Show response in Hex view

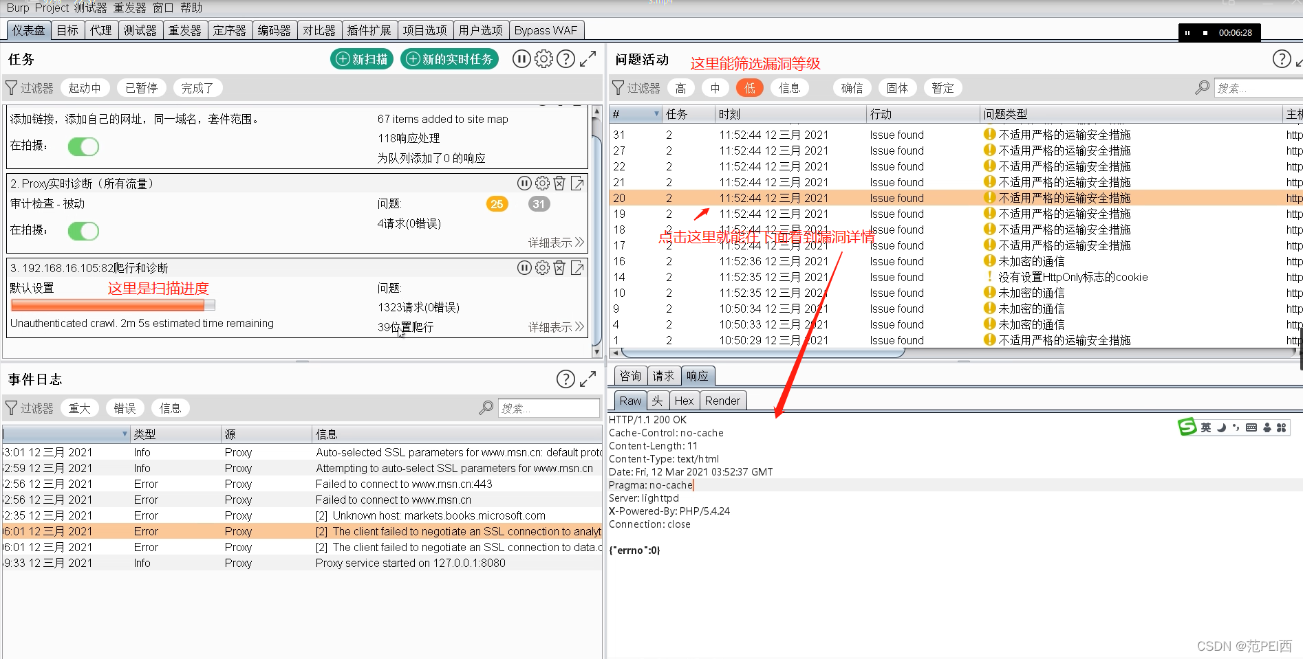[684, 401]
